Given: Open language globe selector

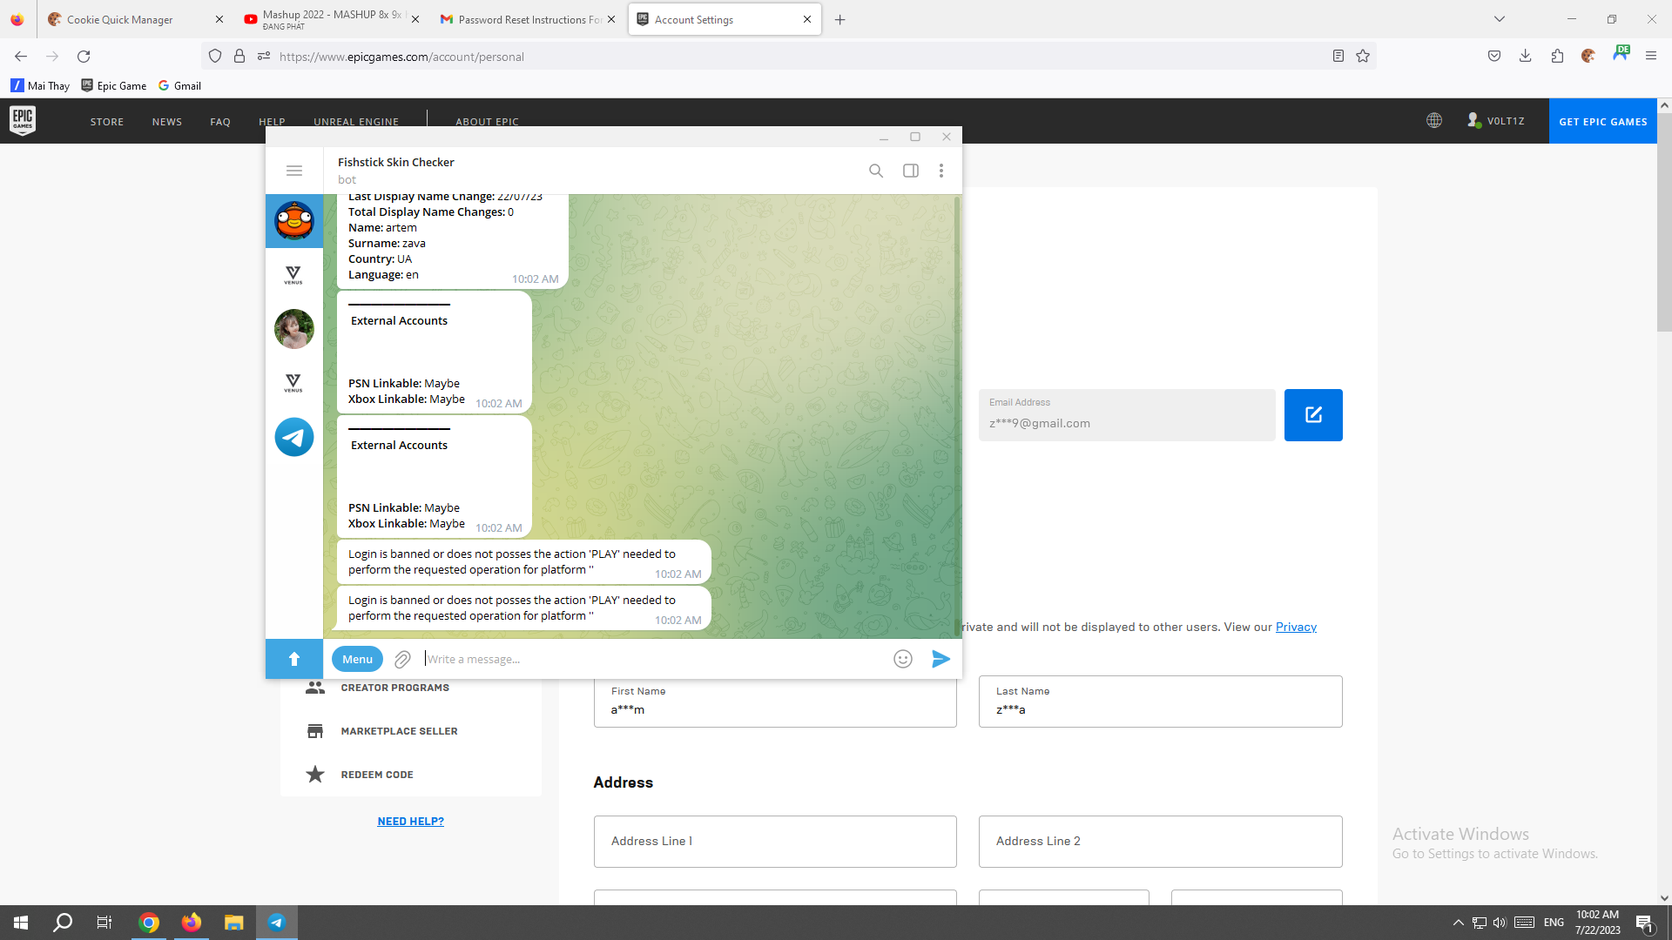Looking at the screenshot, I should point(1434,121).
